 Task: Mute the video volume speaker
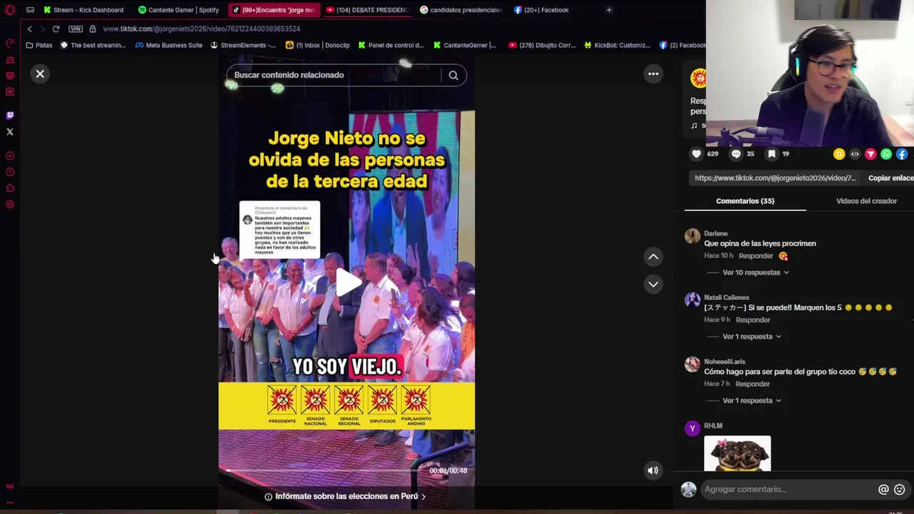[653, 470]
